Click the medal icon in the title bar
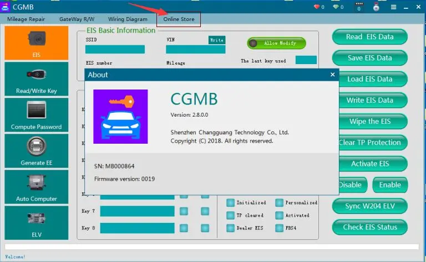 (376, 7)
